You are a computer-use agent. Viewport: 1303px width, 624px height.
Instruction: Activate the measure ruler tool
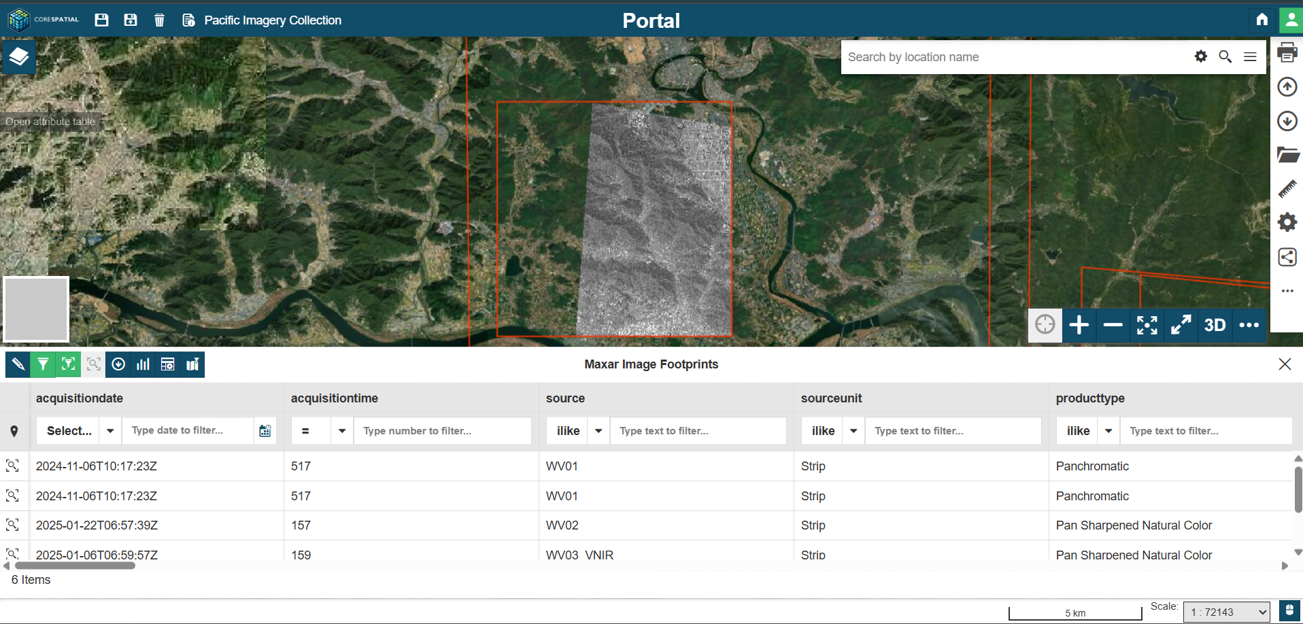1287,189
